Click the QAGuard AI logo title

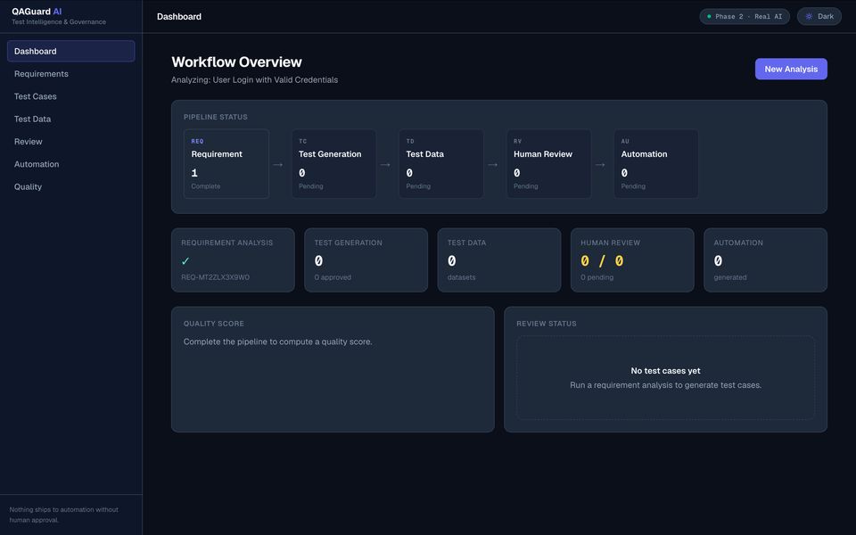tap(37, 12)
